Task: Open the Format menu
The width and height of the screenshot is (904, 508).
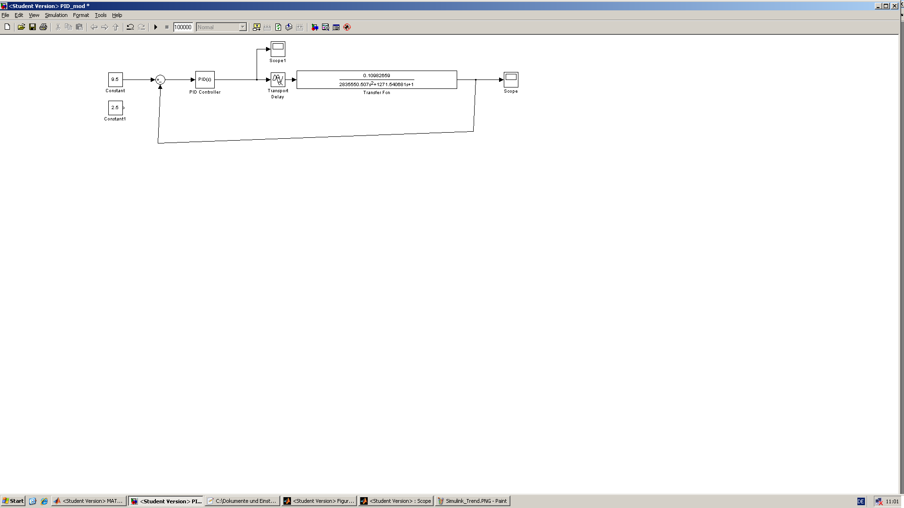Action: [x=81, y=15]
